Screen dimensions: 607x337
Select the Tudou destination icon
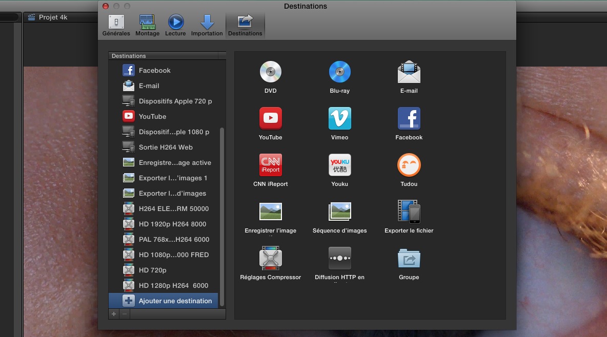pos(409,164)
